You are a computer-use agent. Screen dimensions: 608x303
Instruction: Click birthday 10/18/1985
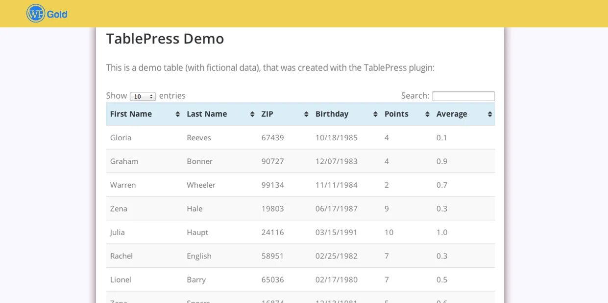[337, 138]
